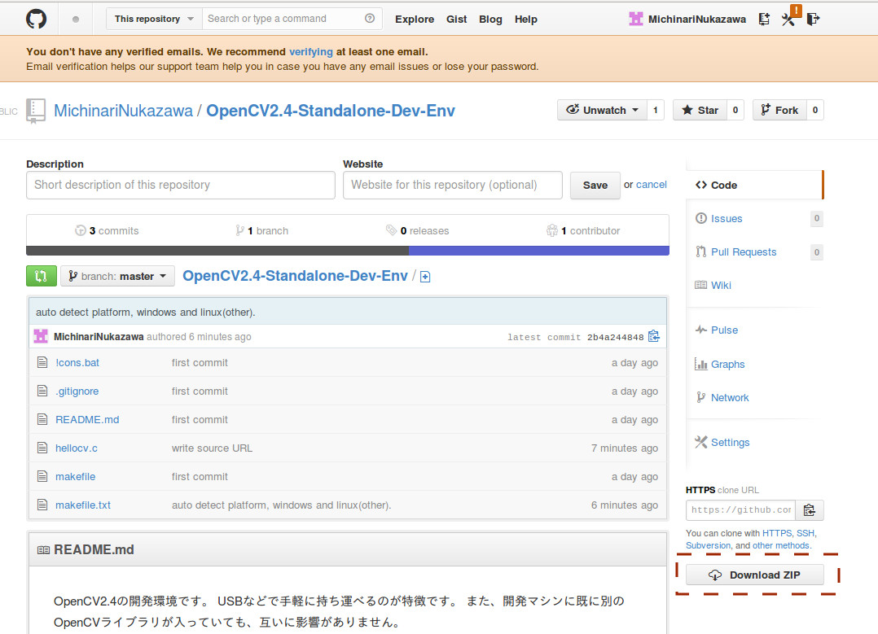878x634 pixels.
Task: Open Network in sidebar
Action: pyautogui.click(x=729, y=398)
